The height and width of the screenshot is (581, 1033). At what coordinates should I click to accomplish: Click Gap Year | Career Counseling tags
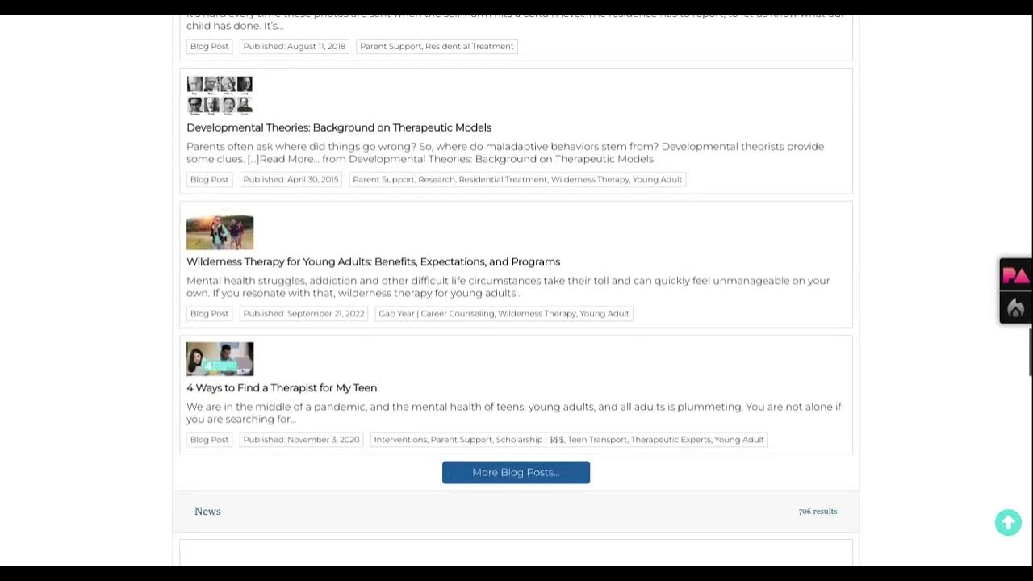[504, 313]
